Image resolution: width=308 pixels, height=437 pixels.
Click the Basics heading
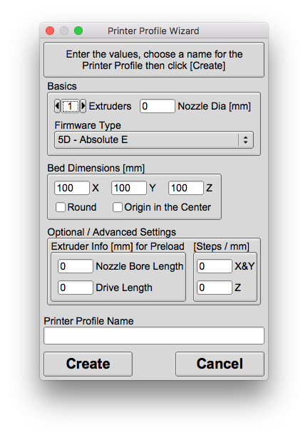click(x=62, y=86)
